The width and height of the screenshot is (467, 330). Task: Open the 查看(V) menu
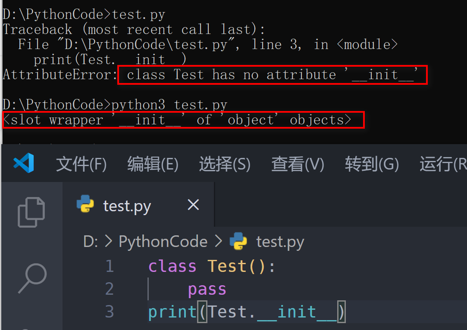[298, 164]
